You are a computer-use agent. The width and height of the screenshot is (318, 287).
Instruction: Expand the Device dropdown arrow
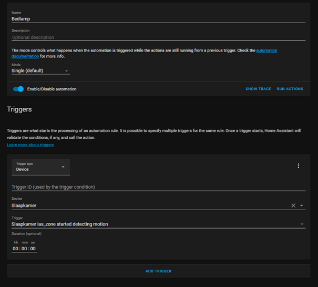point(302,206)
